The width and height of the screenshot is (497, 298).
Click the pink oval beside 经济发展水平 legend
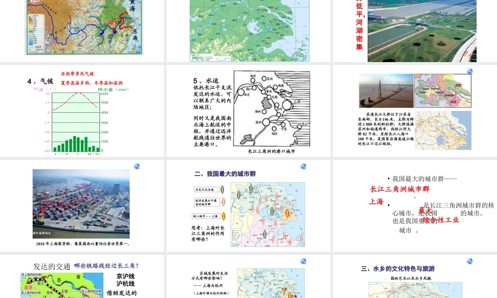pyautogui.click(x=224, y=202)
